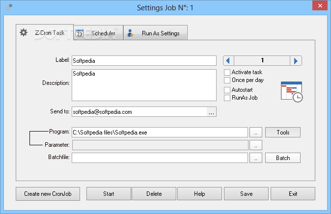Start the cron job

point(109,194)
